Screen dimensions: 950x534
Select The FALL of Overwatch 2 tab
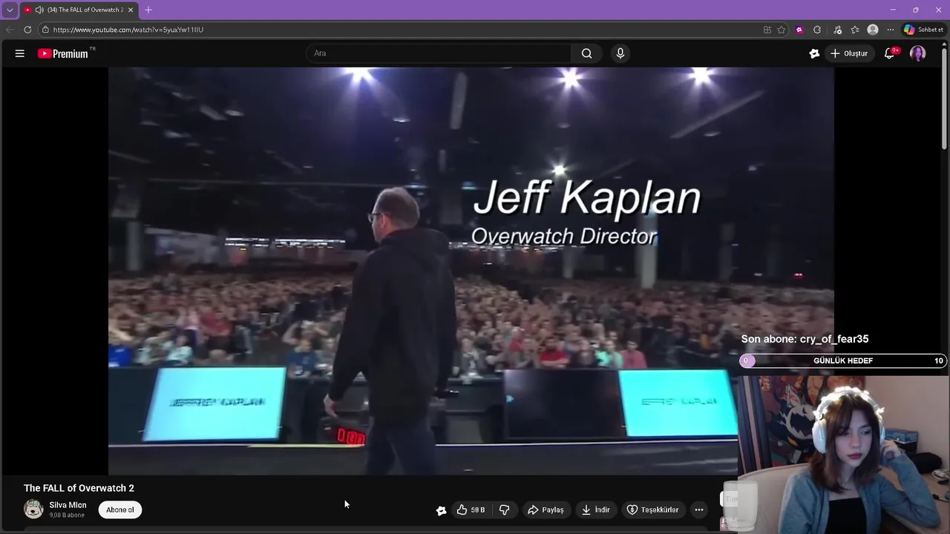pyautogui.click(x=79, y=10)
